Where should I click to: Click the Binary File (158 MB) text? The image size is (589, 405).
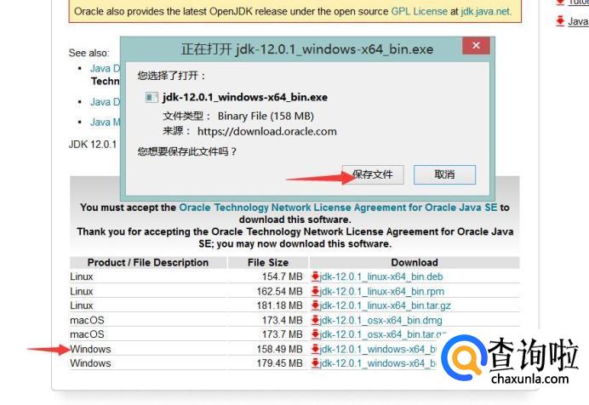point(266,116)
